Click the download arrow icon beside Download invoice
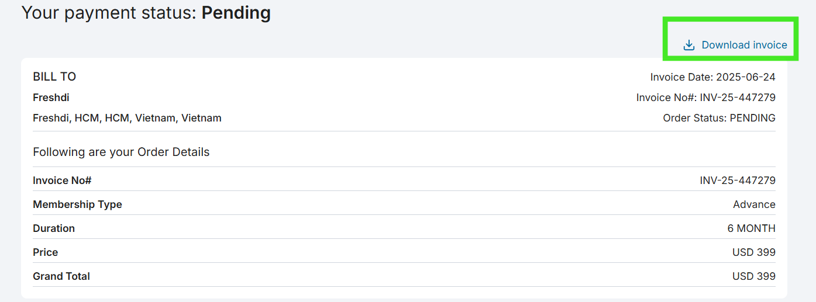816x302 pixels. click(689, 45)
